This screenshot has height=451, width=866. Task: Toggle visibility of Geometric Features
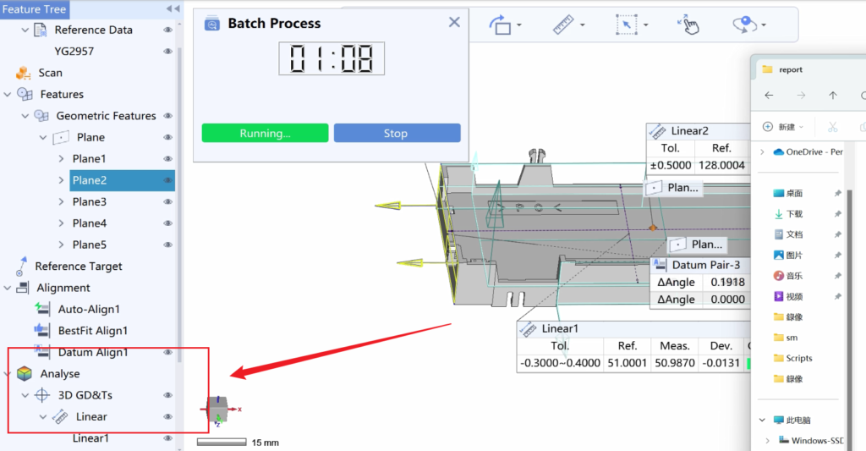[x=168, y=116]
